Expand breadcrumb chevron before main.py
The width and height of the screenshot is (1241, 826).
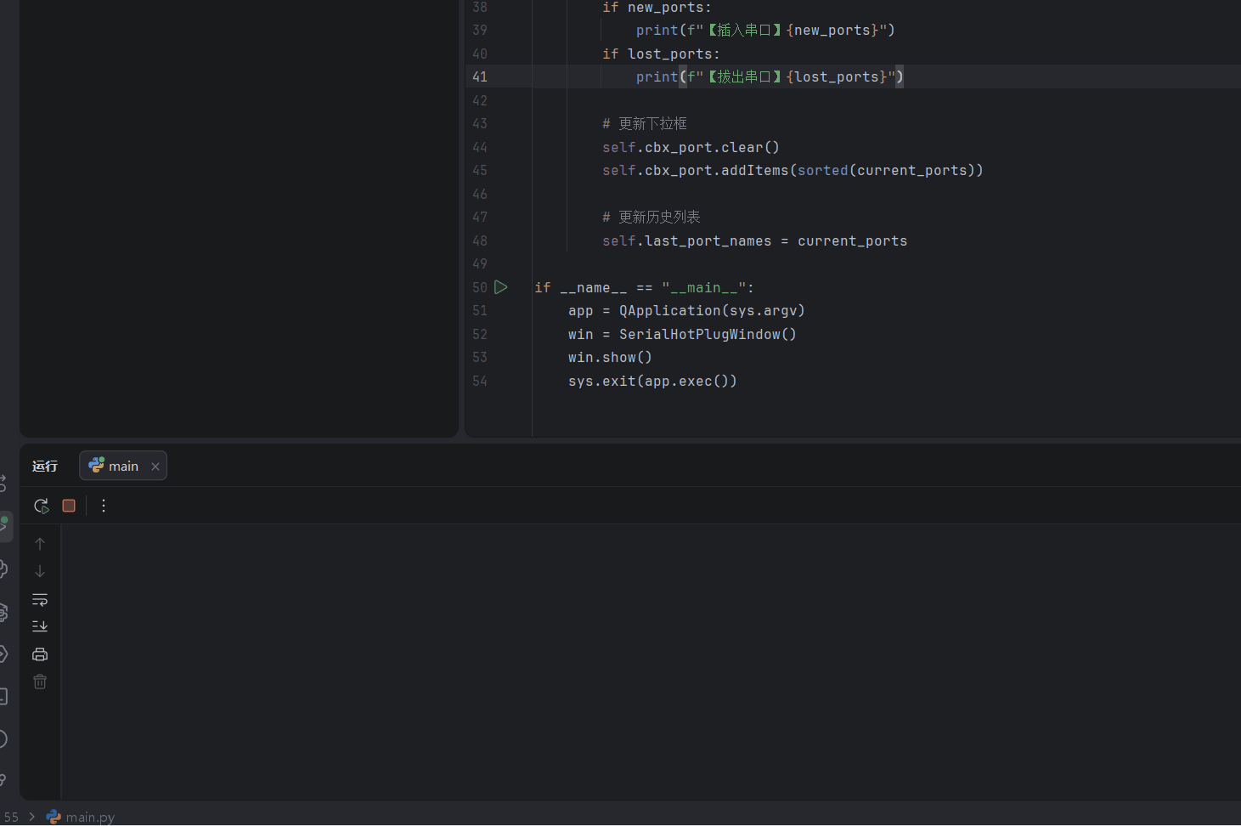point(32,817)
